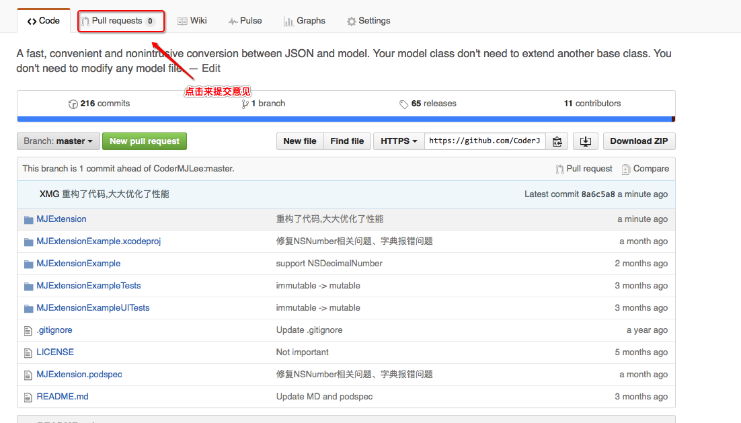The image size is (741, 423).
Task: Open the Graphs tab
Action: click(305, 21)
